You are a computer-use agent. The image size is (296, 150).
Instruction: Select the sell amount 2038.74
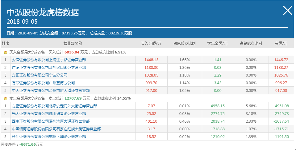click(x=218, y=121)
